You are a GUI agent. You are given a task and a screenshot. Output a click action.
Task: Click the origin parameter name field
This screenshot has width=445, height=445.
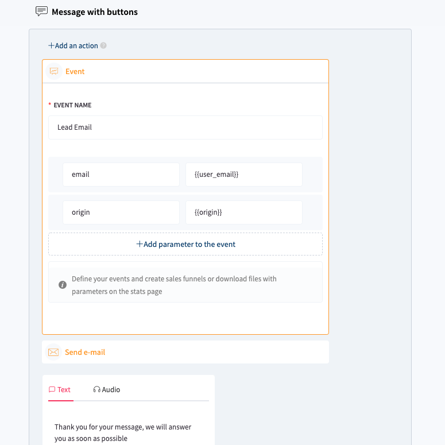(121, 212)
